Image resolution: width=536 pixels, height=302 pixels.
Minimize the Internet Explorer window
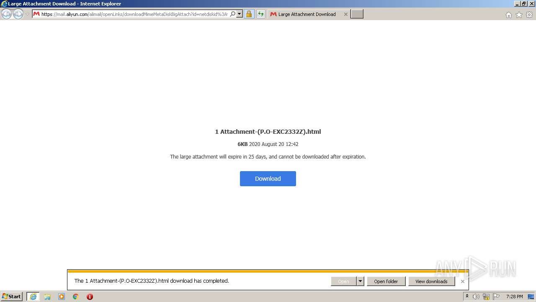(517, 4)
